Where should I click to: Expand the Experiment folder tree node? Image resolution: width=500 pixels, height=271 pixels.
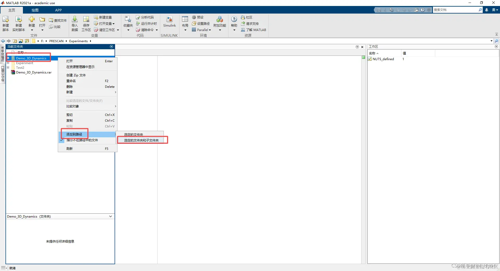point(8,63)
